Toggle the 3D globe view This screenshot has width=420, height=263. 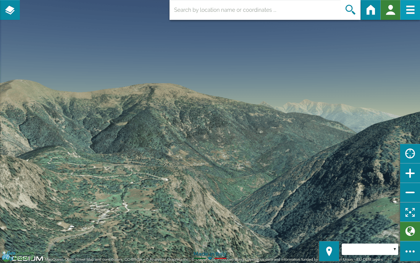coord(410,232)
